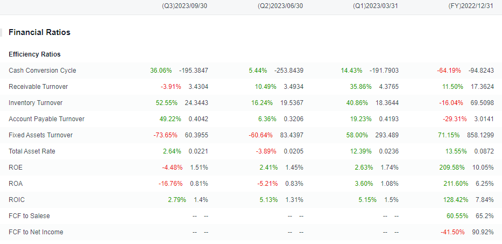The width and height of the screenshot is (502, 244).
Task: Select ROA value 0.83%
Action: point(294,184)
